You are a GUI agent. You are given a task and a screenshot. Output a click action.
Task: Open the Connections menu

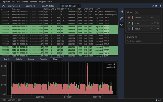22,2
